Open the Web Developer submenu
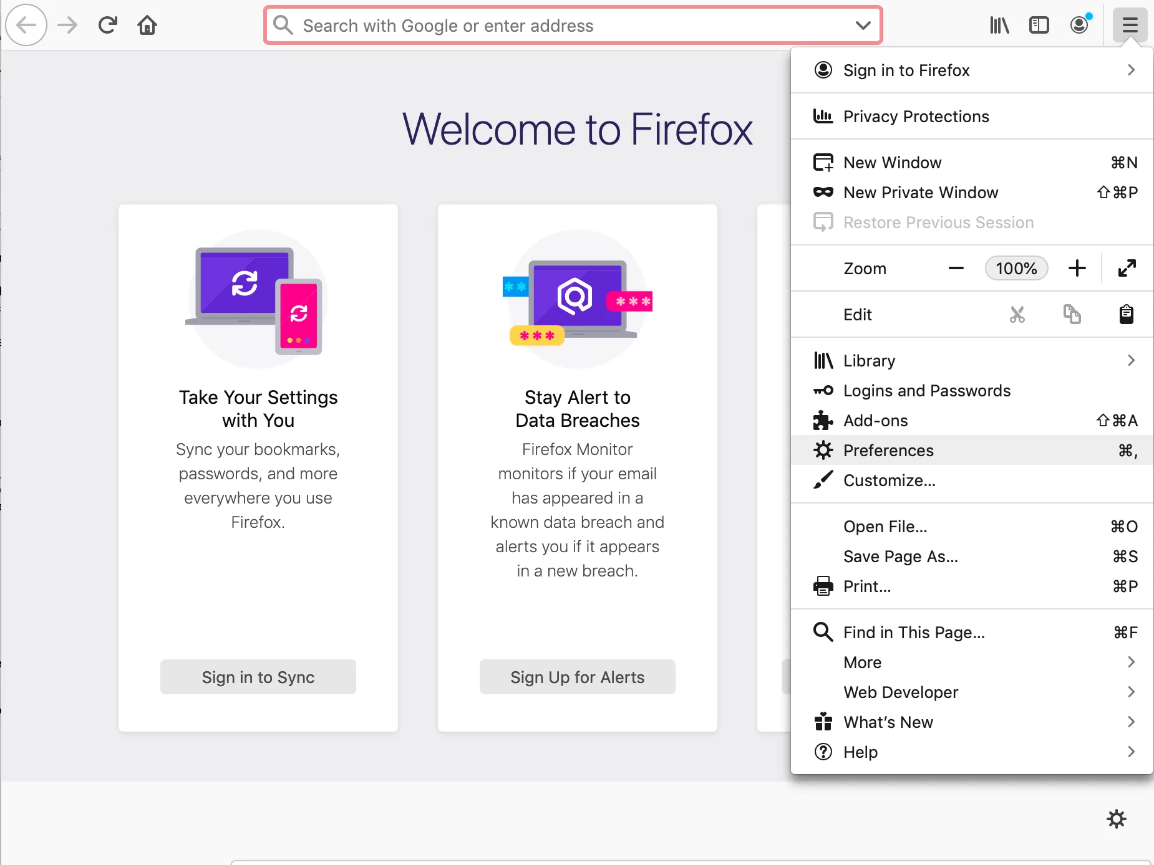The image size is (1154, 865). pos(972,692)
